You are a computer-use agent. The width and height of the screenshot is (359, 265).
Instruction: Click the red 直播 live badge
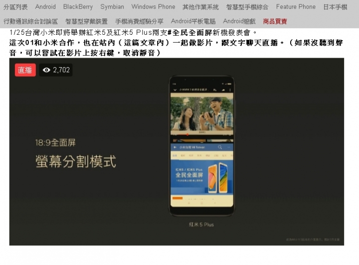tap(25, 70)
